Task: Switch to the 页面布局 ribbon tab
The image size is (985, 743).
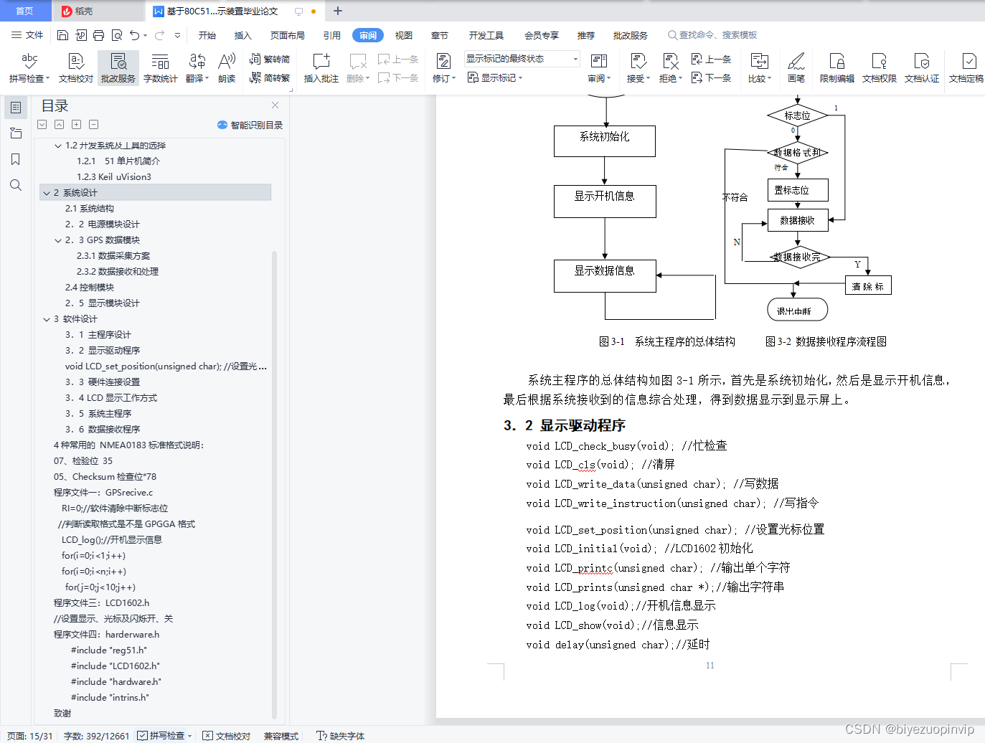Action: point(288,35)
